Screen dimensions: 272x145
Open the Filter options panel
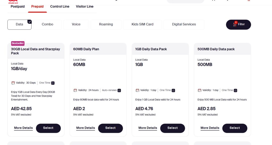(239, 24)
